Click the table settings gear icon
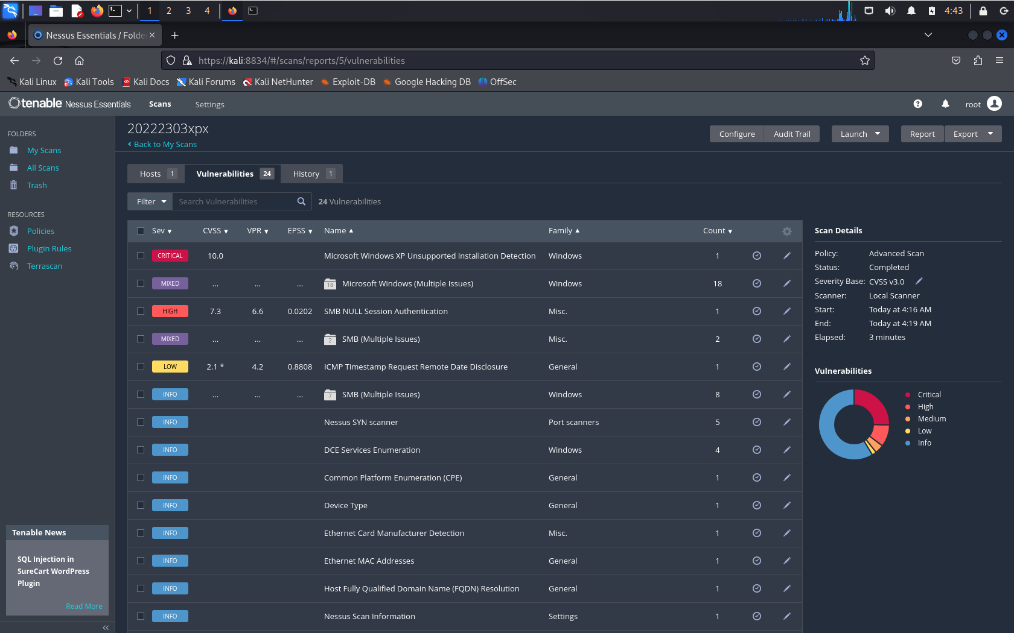This screenshot has height=633, width=1014. [787, 231]
